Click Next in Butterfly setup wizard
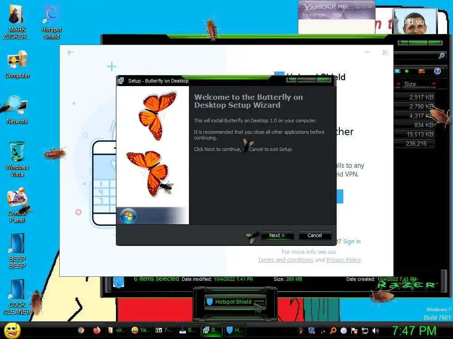Image resolution: width=453 pixels, height=339 pixels. click(277, 235)
